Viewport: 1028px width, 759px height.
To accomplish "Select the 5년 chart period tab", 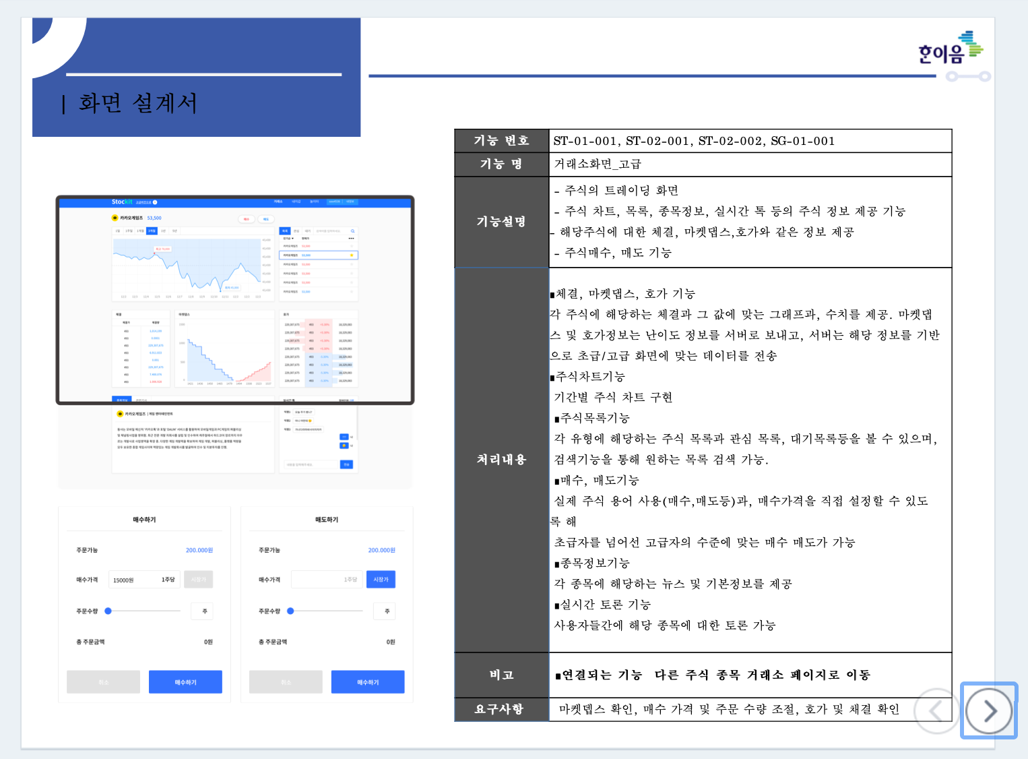I will click(x=174, y=231).
